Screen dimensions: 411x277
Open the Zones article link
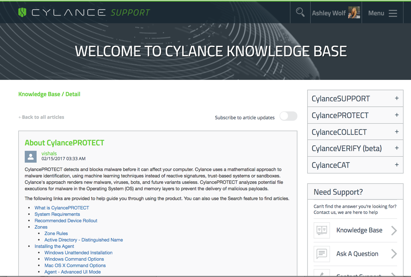coord(41,227)
